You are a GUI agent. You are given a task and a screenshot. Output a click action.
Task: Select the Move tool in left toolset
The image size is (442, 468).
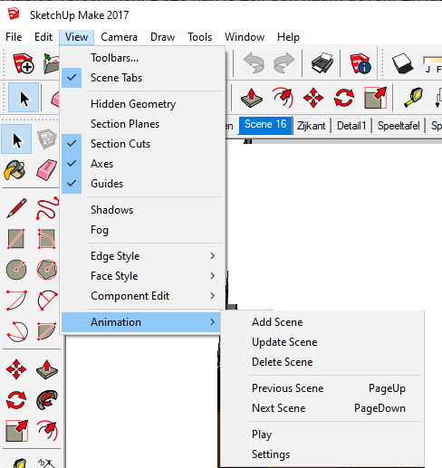(16, 369)
